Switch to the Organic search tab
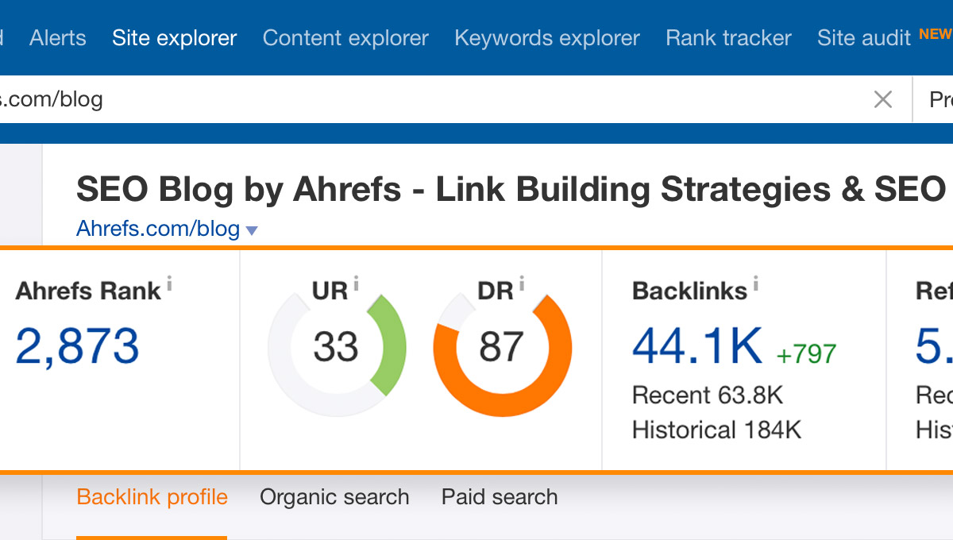Viewport: 953px width, 540px height. (334, 498)
